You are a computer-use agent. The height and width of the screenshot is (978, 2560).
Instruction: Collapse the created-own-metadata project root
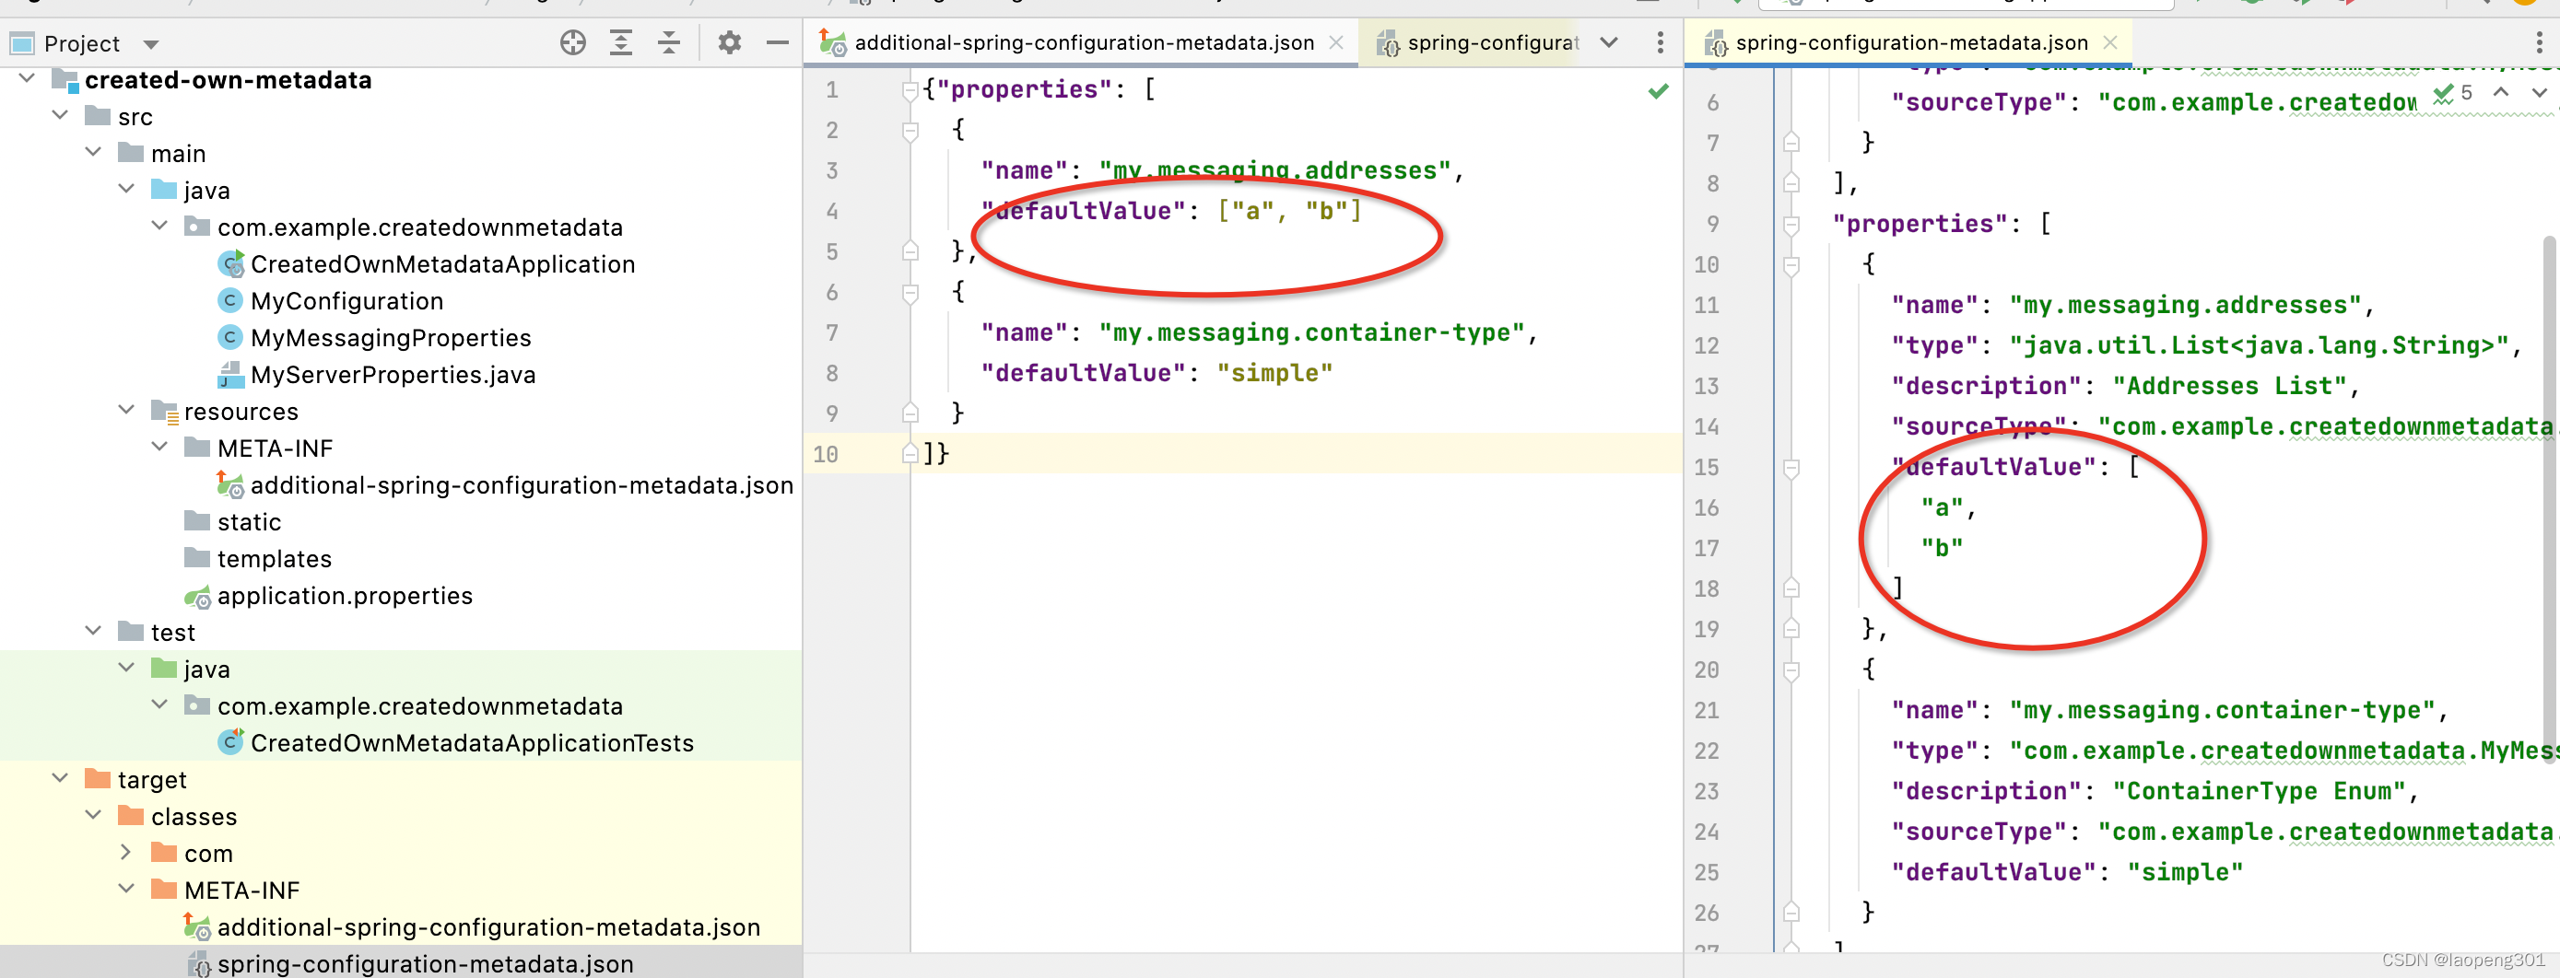click(x=27, y=78)
